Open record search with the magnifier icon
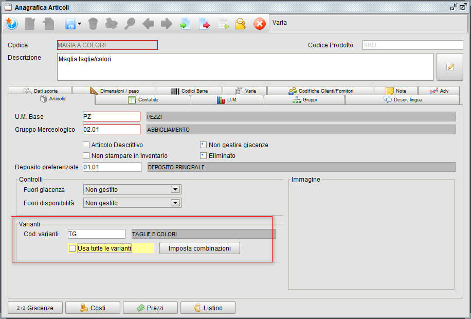Viewport: 471px width, 319px height. point(131,24)
